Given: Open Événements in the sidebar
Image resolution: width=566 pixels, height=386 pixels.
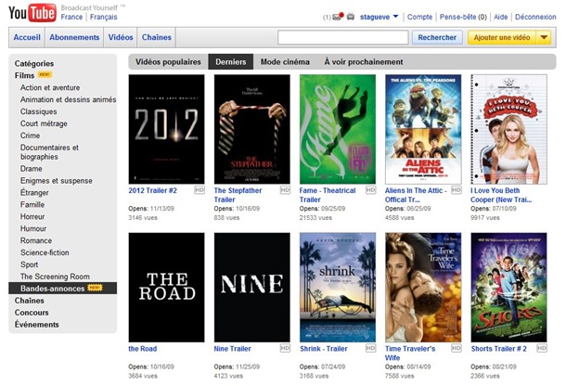Looking at the screenshot, I should pyautogui.click(x=36, y=324).
